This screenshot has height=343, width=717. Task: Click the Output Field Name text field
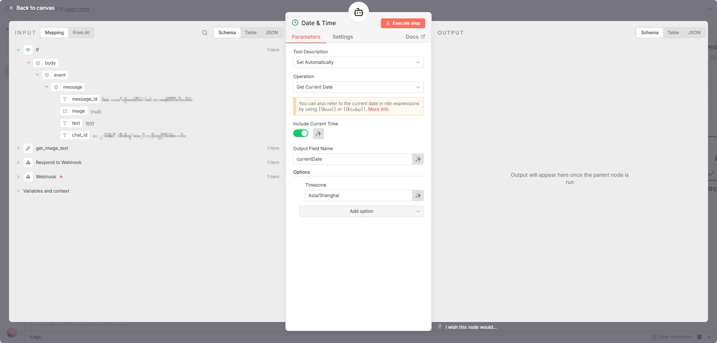[x=352, y=159]
